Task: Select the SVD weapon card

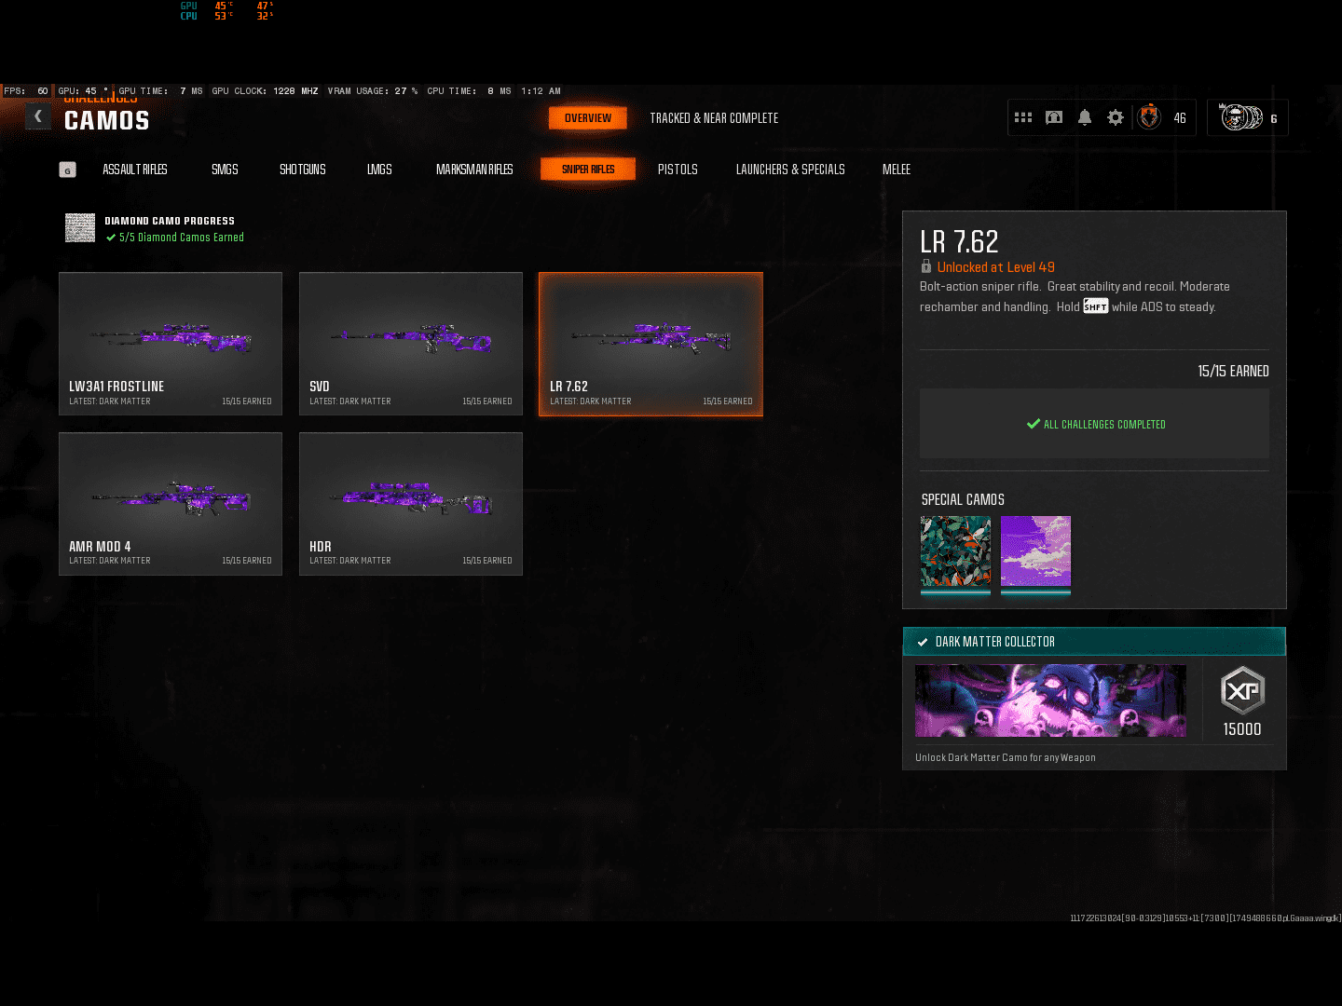Action: point(411,344)
